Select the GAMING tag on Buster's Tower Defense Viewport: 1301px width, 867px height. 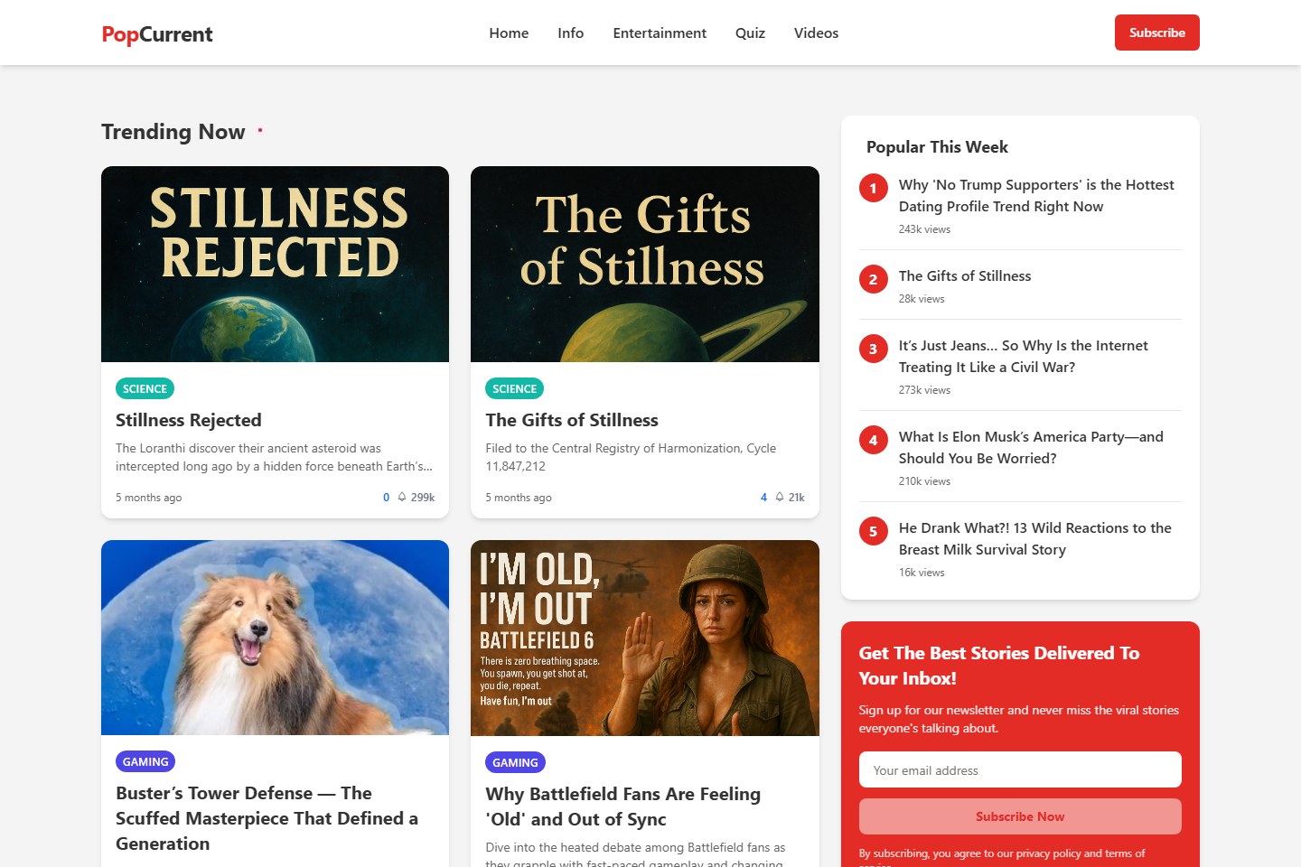[145, 761]
